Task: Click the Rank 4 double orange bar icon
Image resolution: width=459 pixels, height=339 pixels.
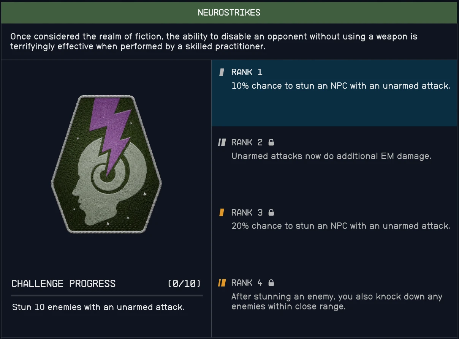Action: pyautogui.click(x=222, y=283)
